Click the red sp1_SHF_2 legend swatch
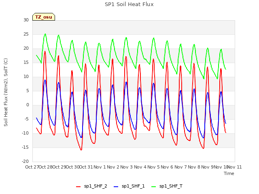This screenshot has width=259, height=194. click(78, 187)
